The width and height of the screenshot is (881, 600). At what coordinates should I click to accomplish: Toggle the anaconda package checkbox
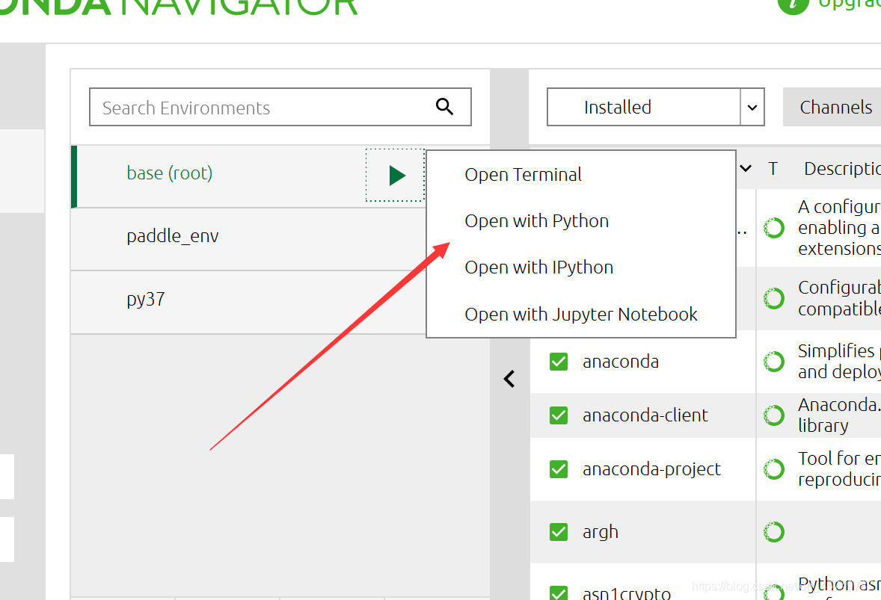559,362
